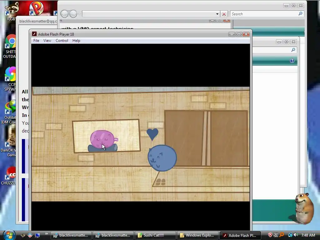
Task: Click the 7:48 AM system clock
Action: tap(308, 235)
